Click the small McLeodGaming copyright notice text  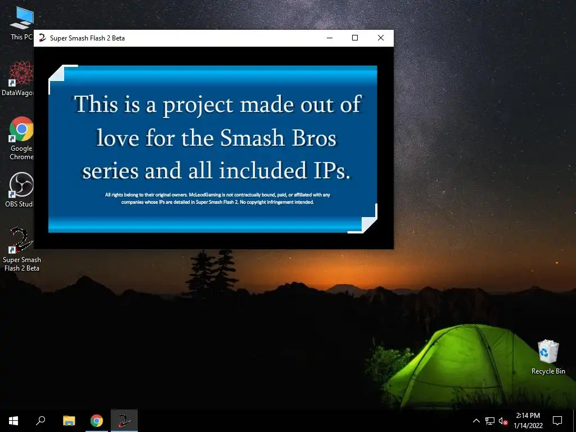point(218,199)
